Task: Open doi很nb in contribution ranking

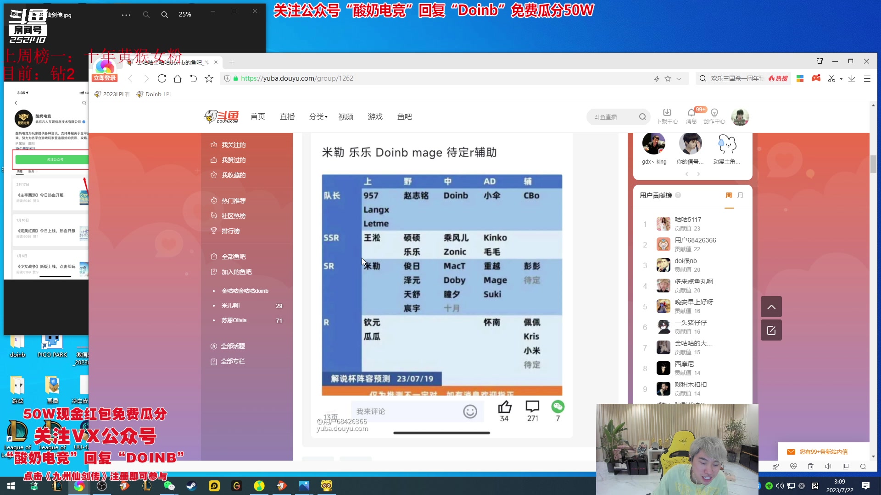Action: coord(686,261)
